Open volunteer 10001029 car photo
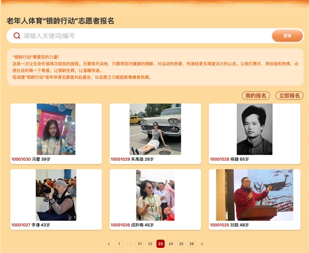309x253 pixels. [155, 129]
